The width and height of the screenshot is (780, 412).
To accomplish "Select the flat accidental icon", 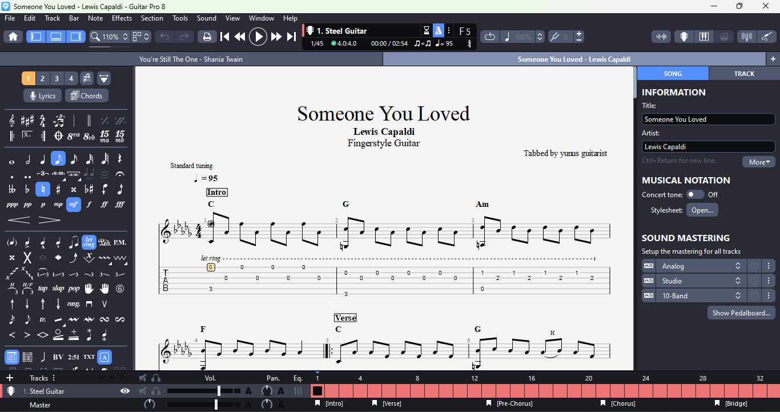I will click(27, 189).
